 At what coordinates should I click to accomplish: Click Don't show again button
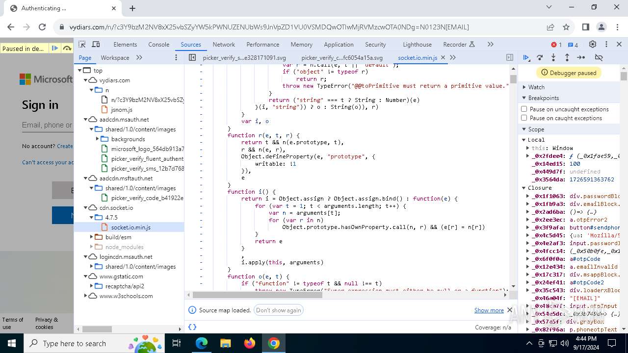[x=279, y=310]
